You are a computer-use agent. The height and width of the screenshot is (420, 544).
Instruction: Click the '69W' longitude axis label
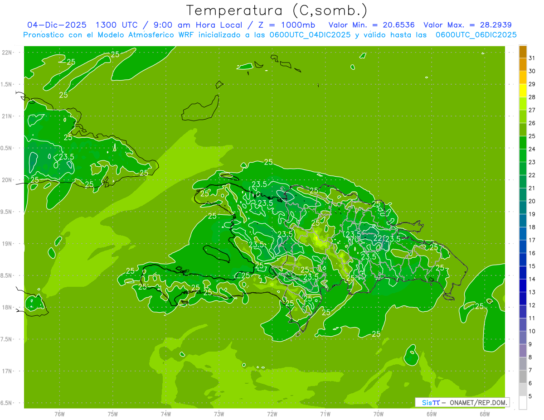coord(432,414)
